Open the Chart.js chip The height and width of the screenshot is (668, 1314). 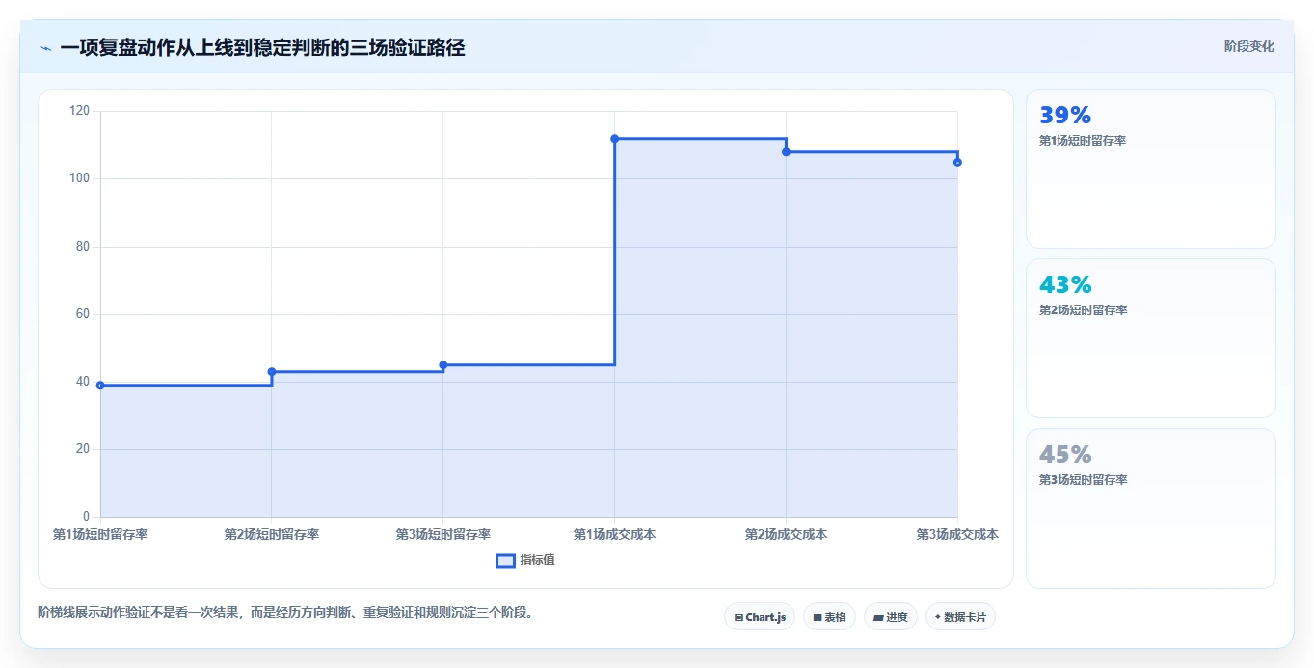(760, 617)
